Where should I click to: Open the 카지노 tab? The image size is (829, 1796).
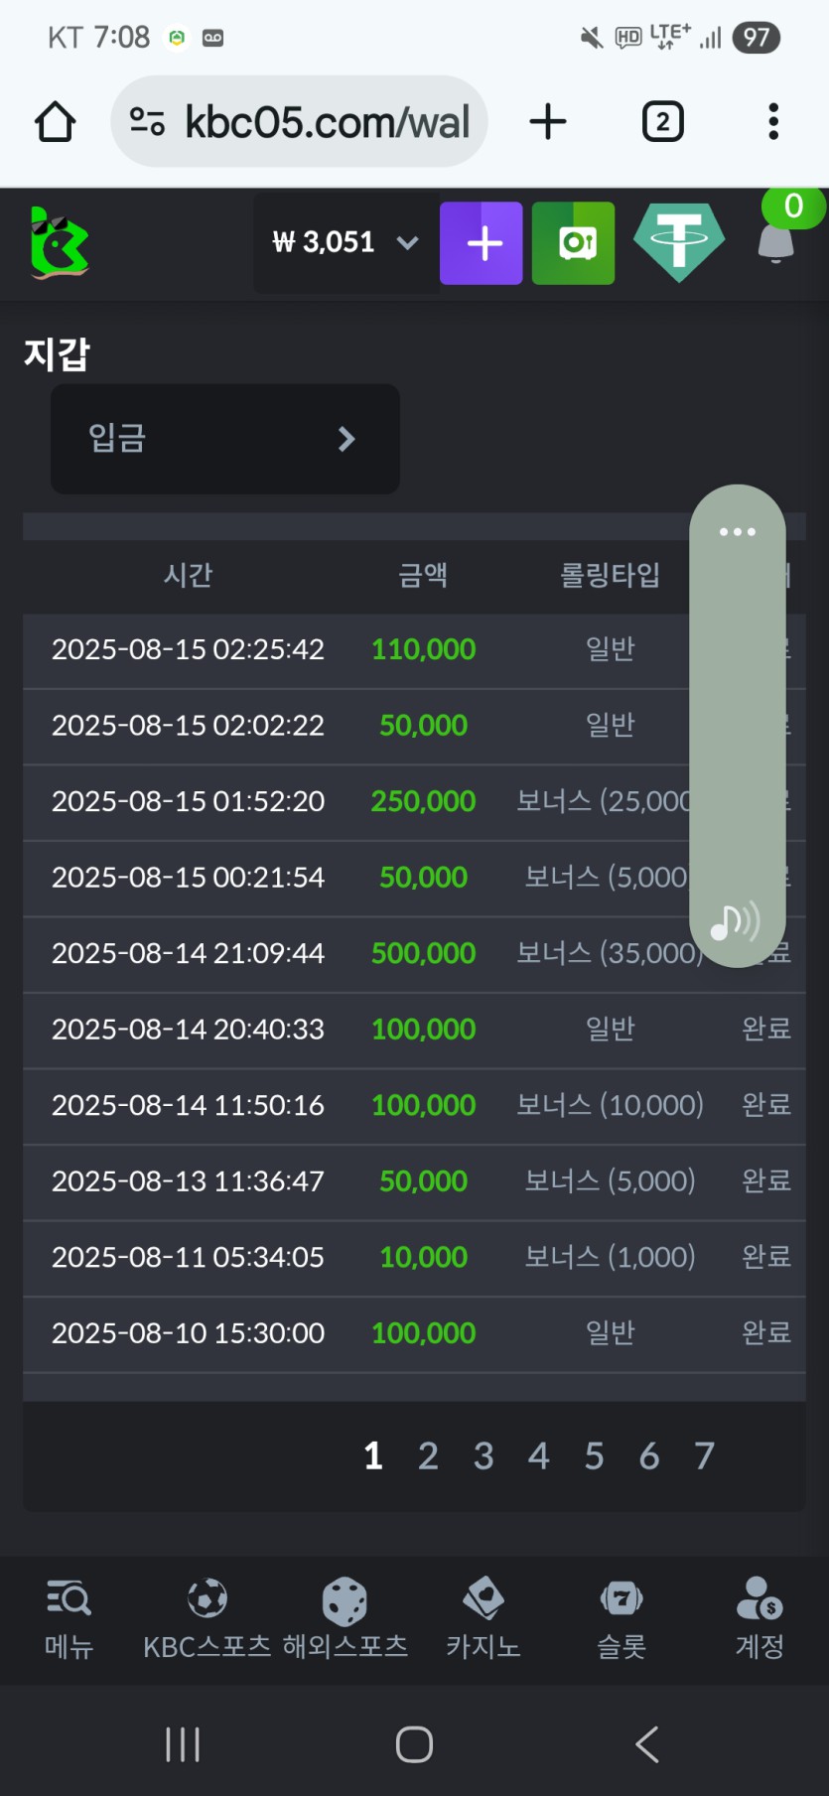click(484, 1618)
